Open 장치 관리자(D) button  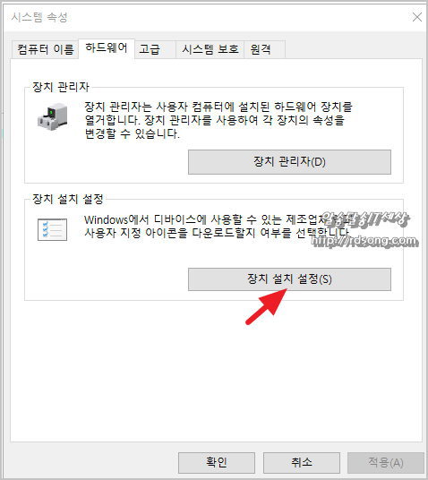(289, 161)
